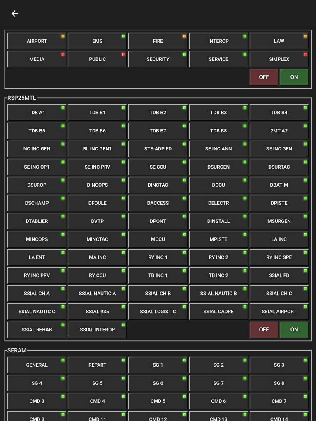This screenshot has width=316, height=421.
Task: Toggle the SE INC ANN talkgroup
Action: [x=218, y=149]
